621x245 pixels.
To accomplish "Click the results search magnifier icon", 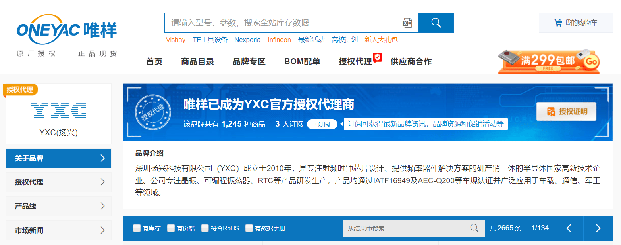I will [x=474, y=228].
